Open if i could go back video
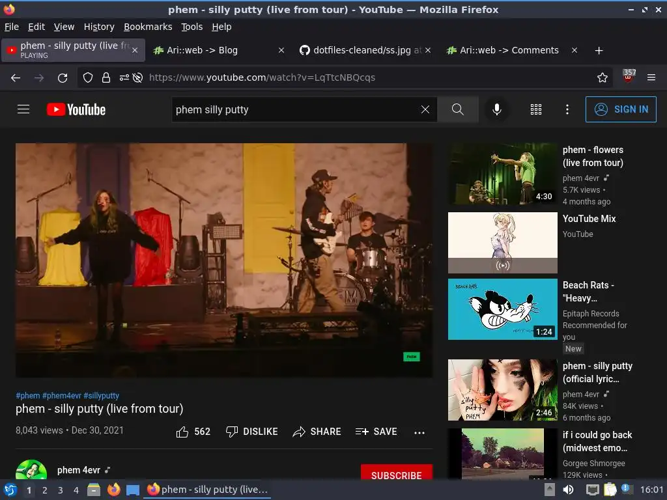The image size is (667, 500). pyautogui.click(x=502, y=453)
